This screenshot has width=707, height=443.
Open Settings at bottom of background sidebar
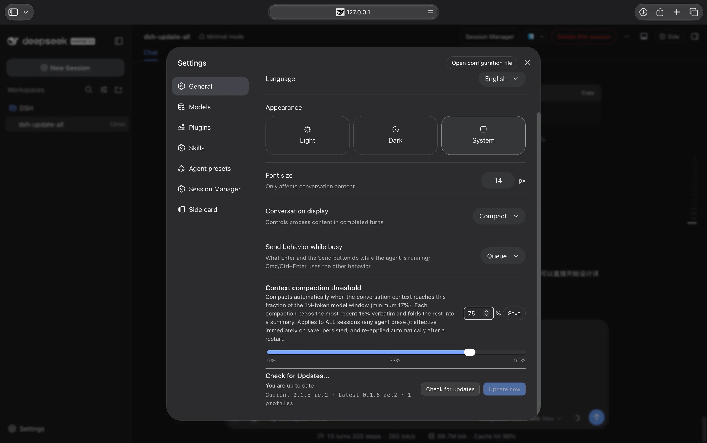[x=27, y=429]
